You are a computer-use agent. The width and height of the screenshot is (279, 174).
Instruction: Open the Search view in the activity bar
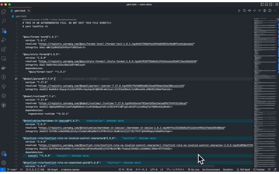(3, 21)
